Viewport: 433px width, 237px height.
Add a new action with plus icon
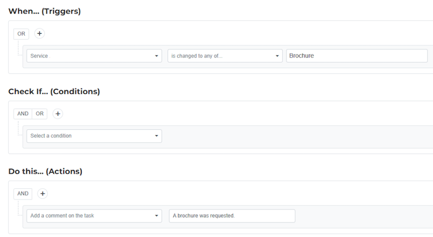click(42, 194)
